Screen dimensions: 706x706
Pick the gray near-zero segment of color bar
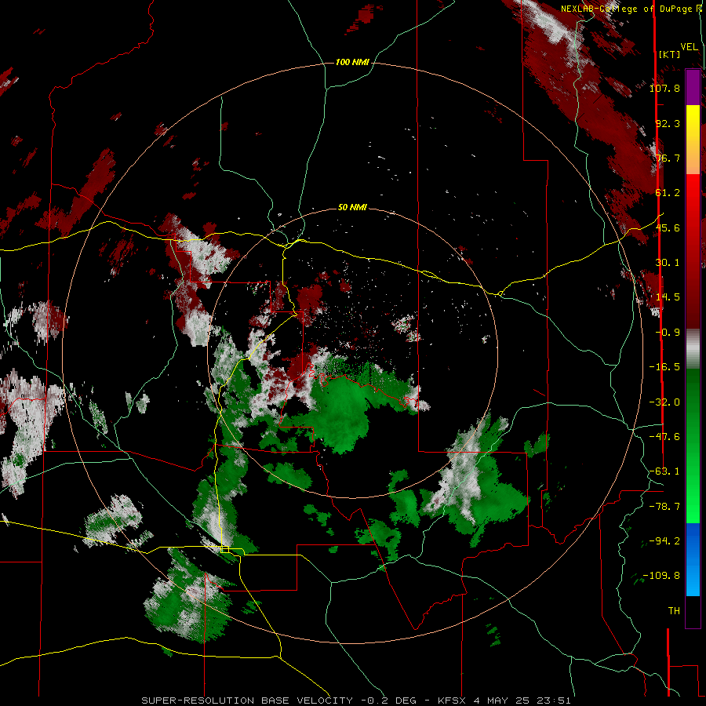click(693, 349)
